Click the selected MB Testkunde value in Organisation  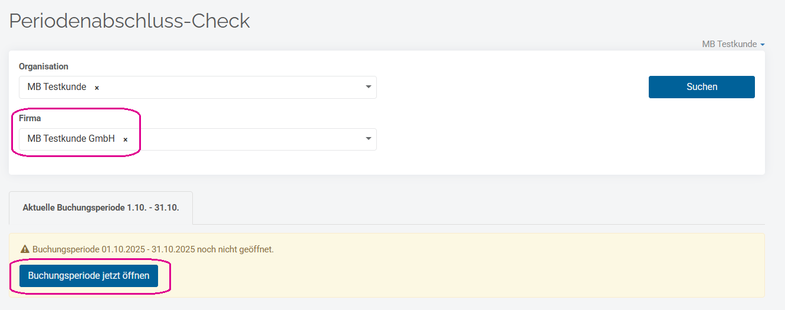coord(57,87)
